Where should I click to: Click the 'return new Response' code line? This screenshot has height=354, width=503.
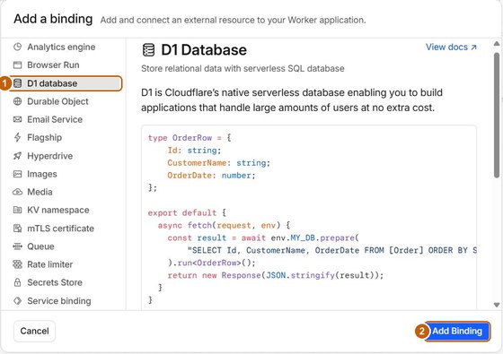pyautogui.click(x=276, y=275)
